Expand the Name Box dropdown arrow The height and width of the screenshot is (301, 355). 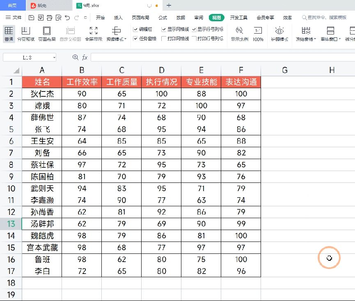point(54,57)
